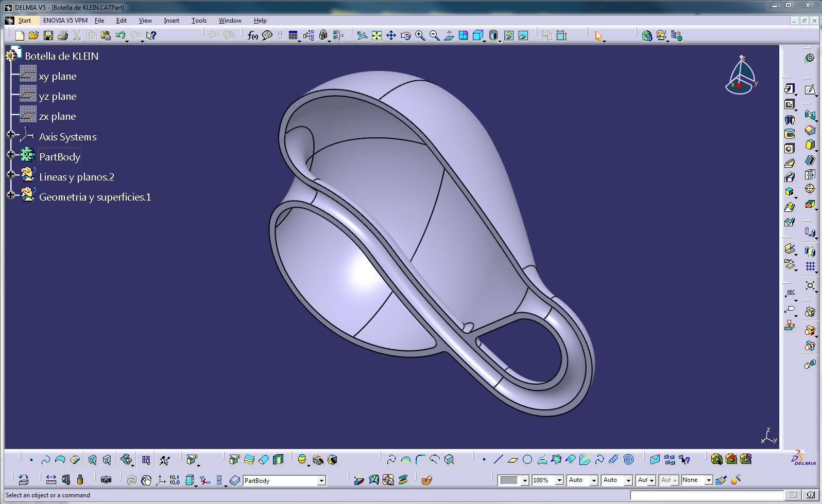Open the 100% transparency dropdown
Image resolution: width=822 pixels, height=504 pixels.
coord(559,480)
